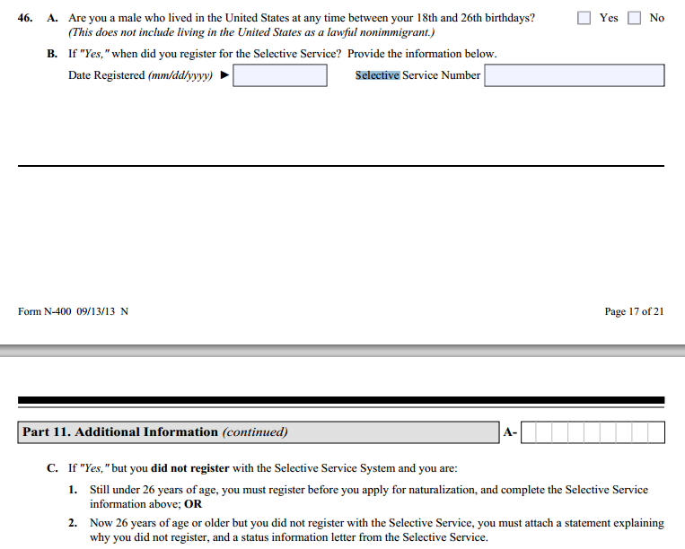The image size is (685, 549).
Task: Click the italic note about lawful nonimmigrant
Action: [x=251, y=32]
